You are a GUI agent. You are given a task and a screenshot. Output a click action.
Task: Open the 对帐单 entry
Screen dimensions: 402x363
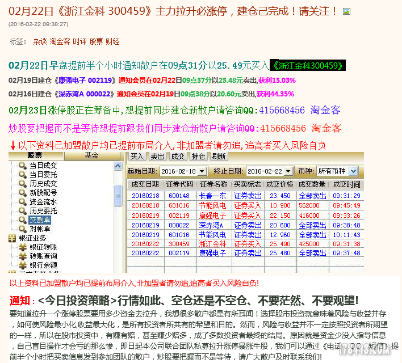(40, 229)
